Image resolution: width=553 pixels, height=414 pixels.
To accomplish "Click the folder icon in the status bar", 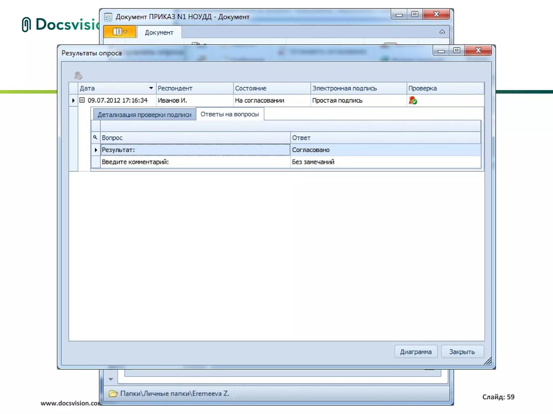I will point(113,394).
